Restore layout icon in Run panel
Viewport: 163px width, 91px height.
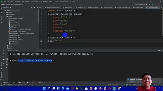4,60
